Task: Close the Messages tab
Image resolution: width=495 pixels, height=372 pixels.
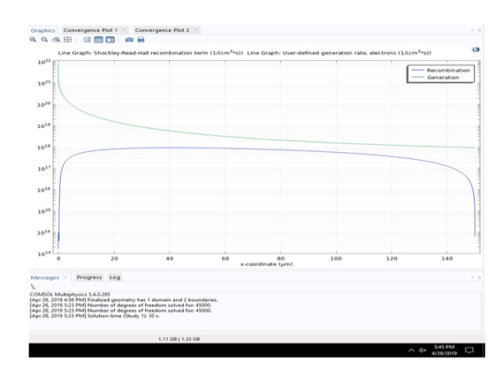Action: click(x=65, y=277)
